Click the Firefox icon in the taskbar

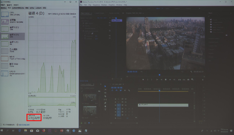point(44,131)
